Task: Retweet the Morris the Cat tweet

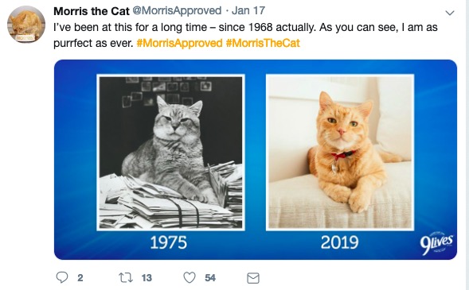Action: pyautogui.click(x=126, y=278)
